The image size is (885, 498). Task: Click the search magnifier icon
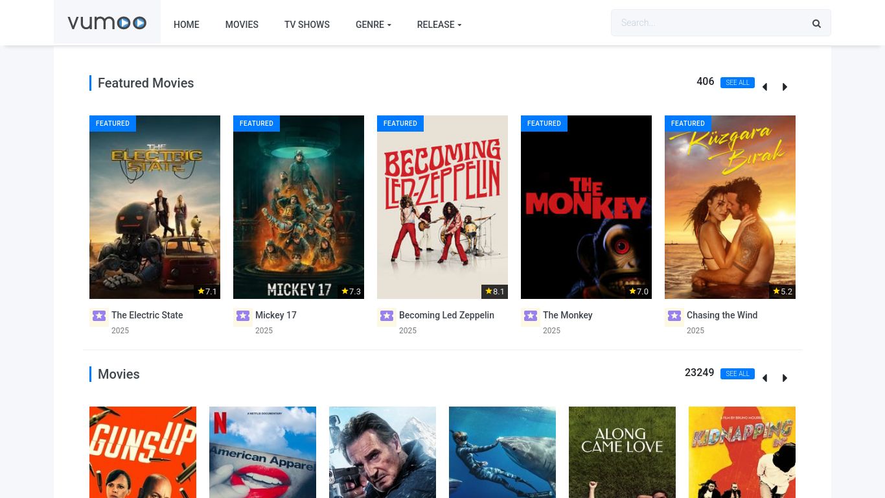[816, 23]
